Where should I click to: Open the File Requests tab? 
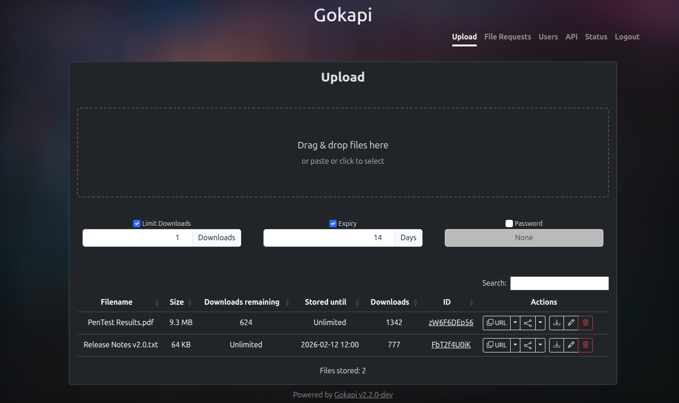click(507, 37)
